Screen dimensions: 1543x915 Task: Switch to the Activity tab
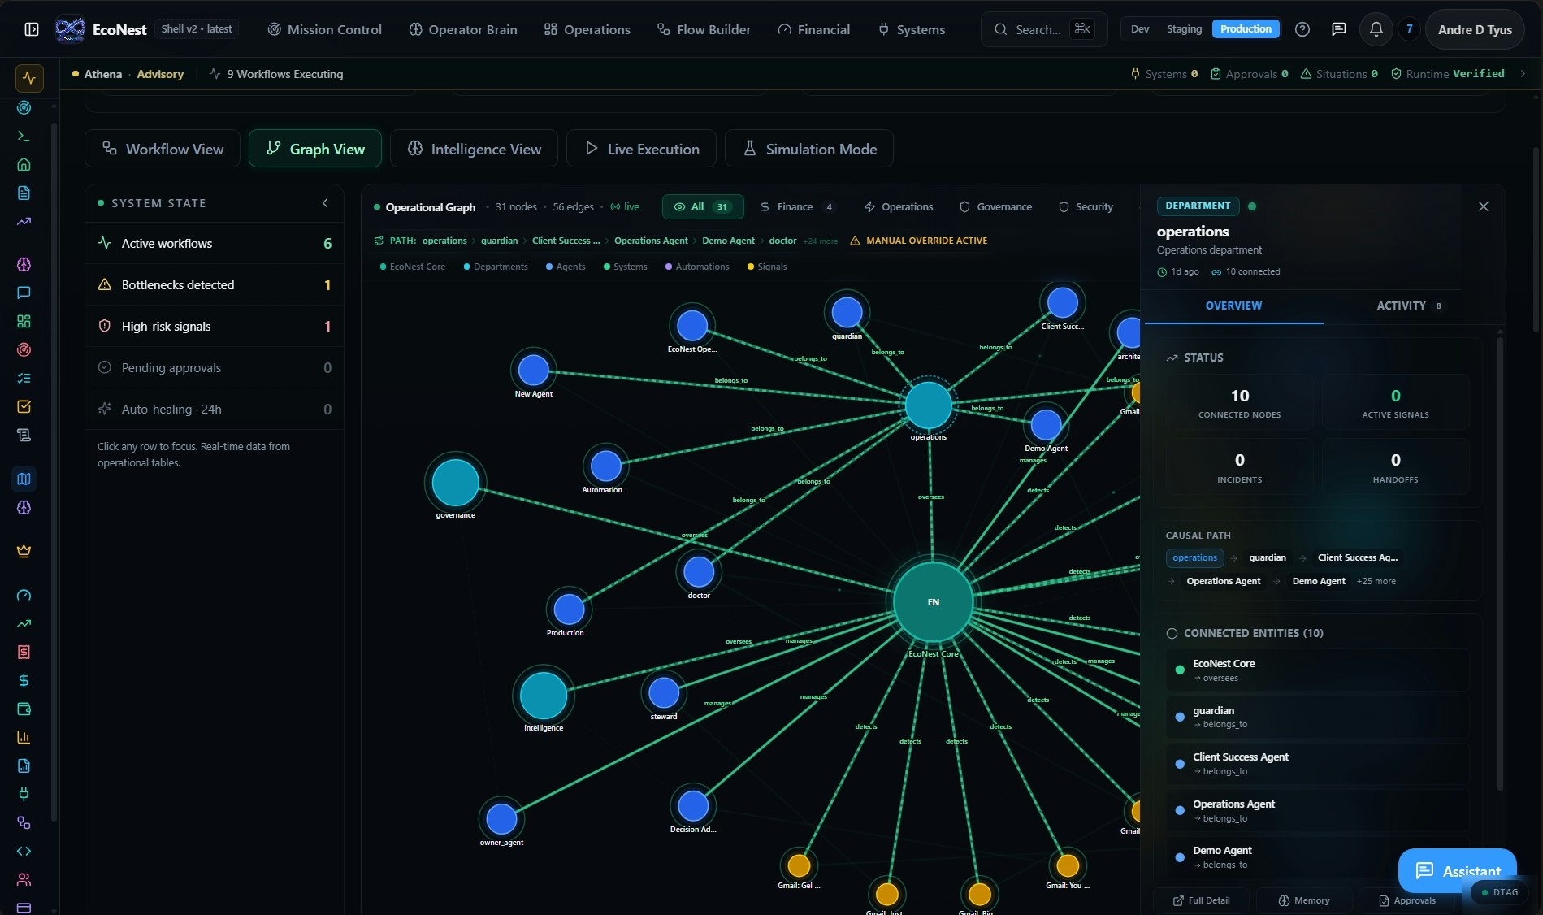1408,306
